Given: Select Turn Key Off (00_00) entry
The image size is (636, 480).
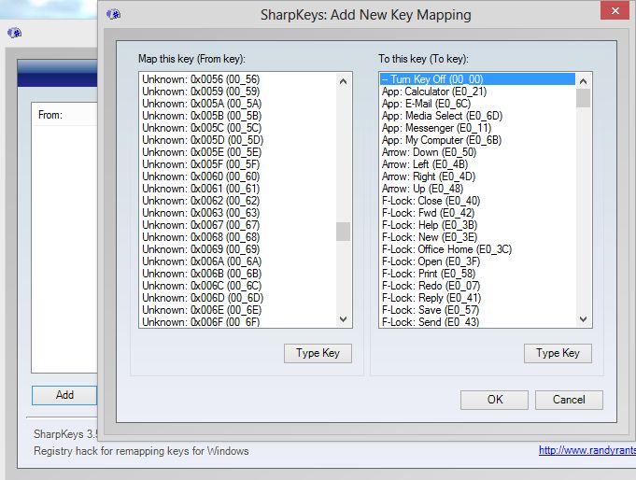Looking at the screenshot, I should pyautogui.click(x=477, y=79).
